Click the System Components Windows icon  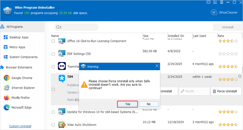click(x=5, y=57)
